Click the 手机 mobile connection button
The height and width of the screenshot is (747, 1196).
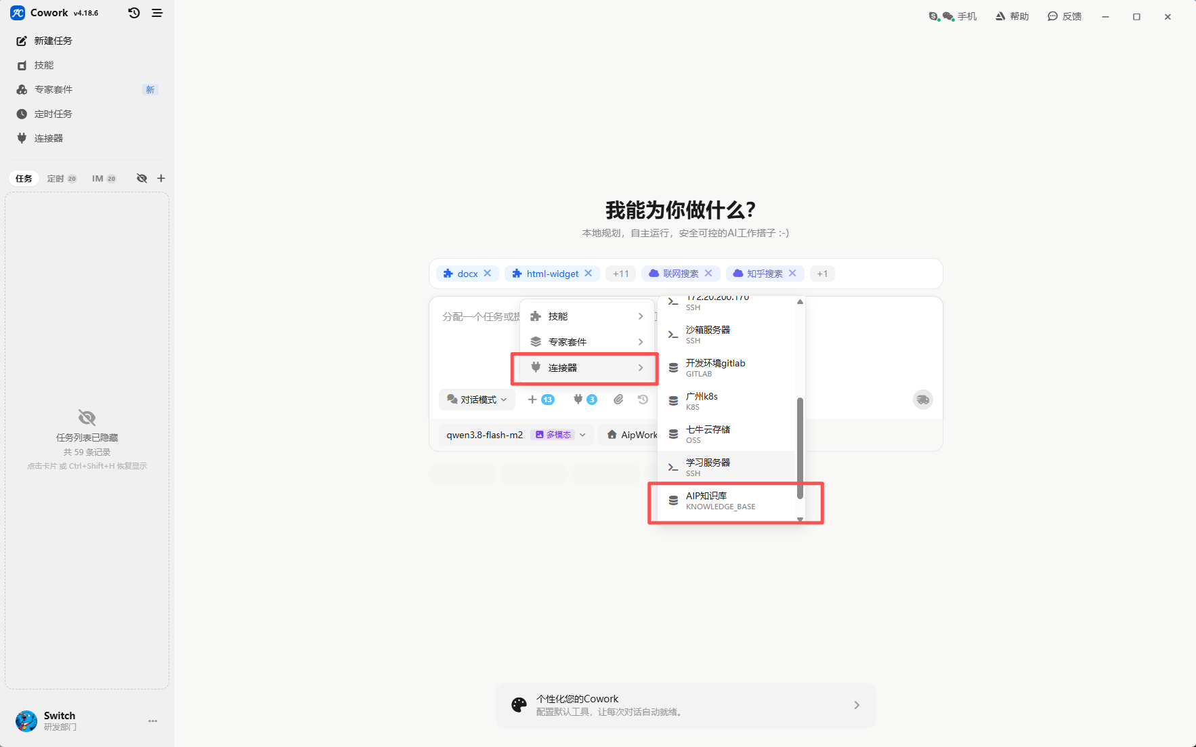[953, 16]
